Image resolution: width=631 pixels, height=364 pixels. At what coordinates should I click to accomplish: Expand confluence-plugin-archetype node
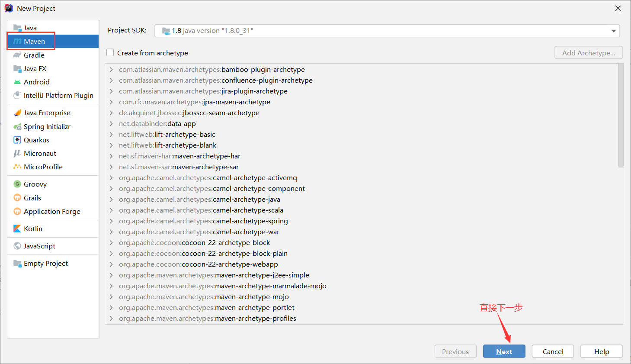tap(111, 80)
